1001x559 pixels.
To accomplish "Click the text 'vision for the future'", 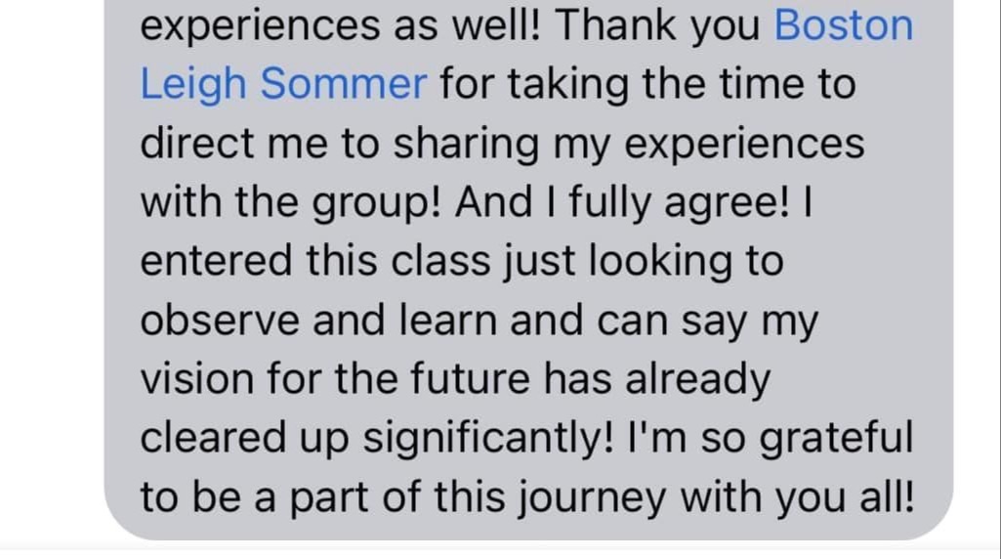I will [x=335, y=379].
